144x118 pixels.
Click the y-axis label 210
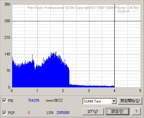pos(7,38)
